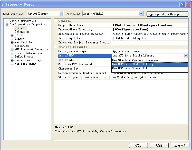The height and width of the screenshot is (150, 192).
Task: Select Resources tree item
Action: point(22,46)
